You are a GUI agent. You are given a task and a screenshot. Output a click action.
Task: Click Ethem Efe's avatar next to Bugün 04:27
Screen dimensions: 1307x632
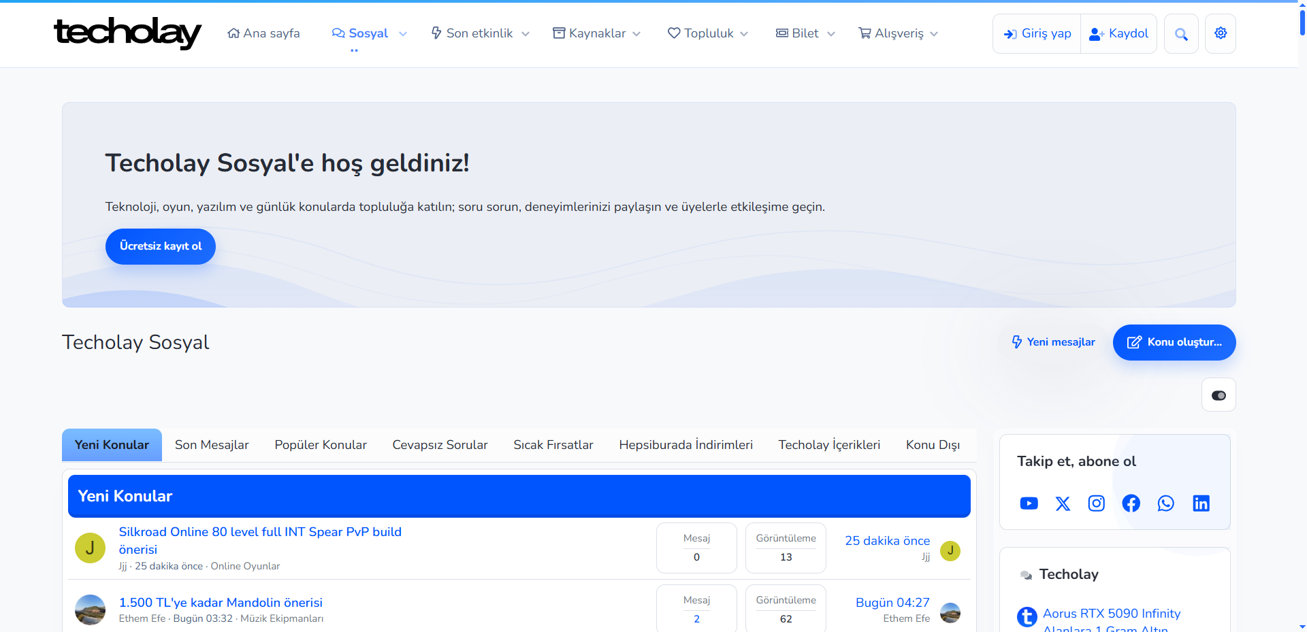[950, 613]
